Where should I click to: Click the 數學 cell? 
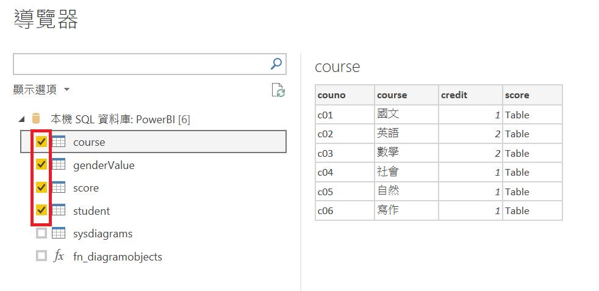[x=406, y=153]
